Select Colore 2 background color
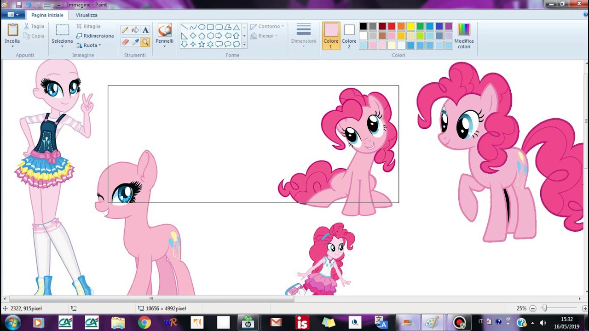589x331 pixels. click(x=349, y=36)
